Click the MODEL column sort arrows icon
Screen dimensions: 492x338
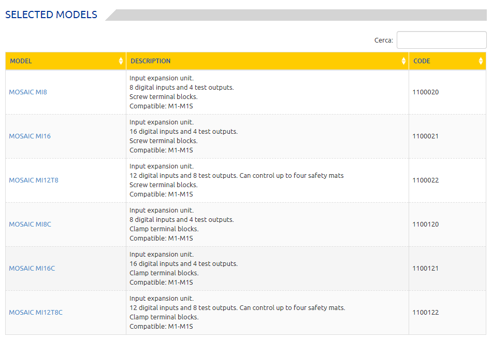[121, 61]
